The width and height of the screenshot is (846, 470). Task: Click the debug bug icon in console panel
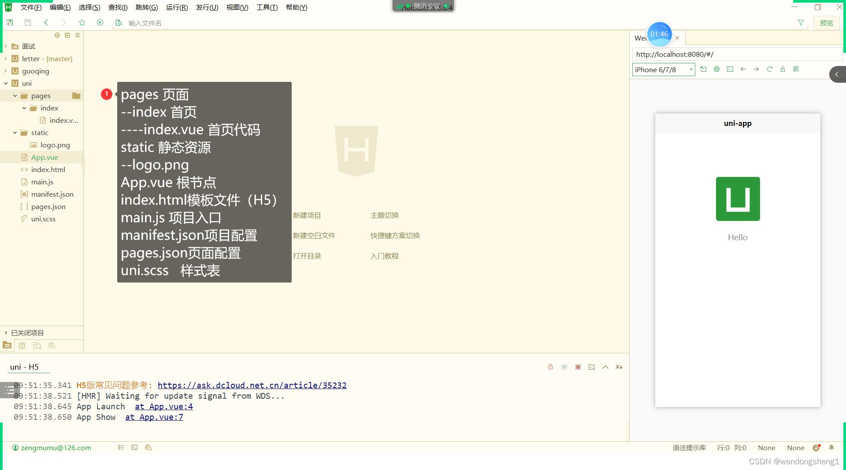[550, 367]
